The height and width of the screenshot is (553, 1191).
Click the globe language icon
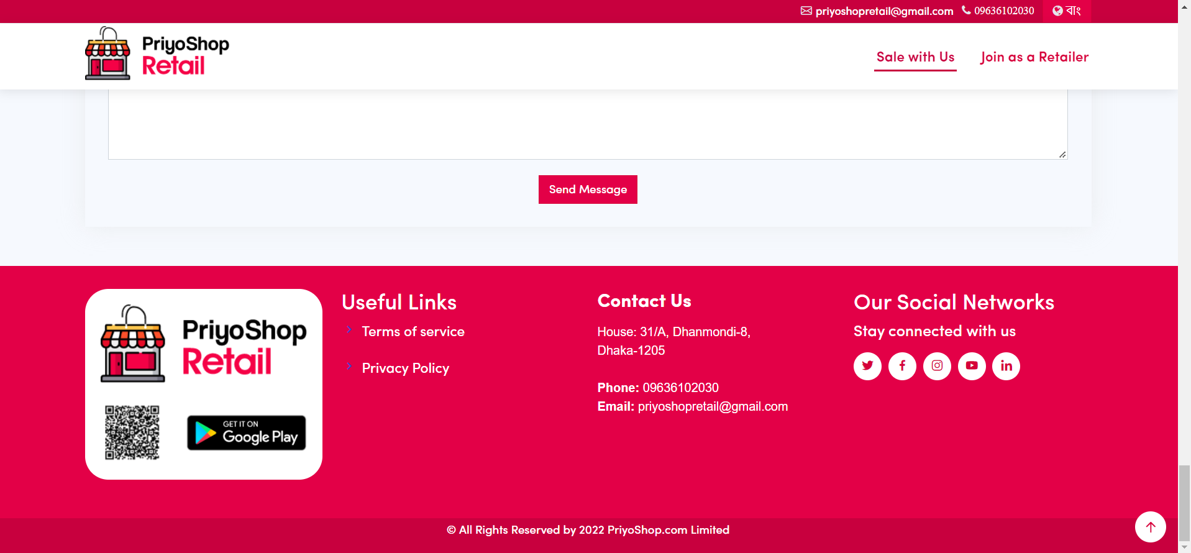point(1057,11)
